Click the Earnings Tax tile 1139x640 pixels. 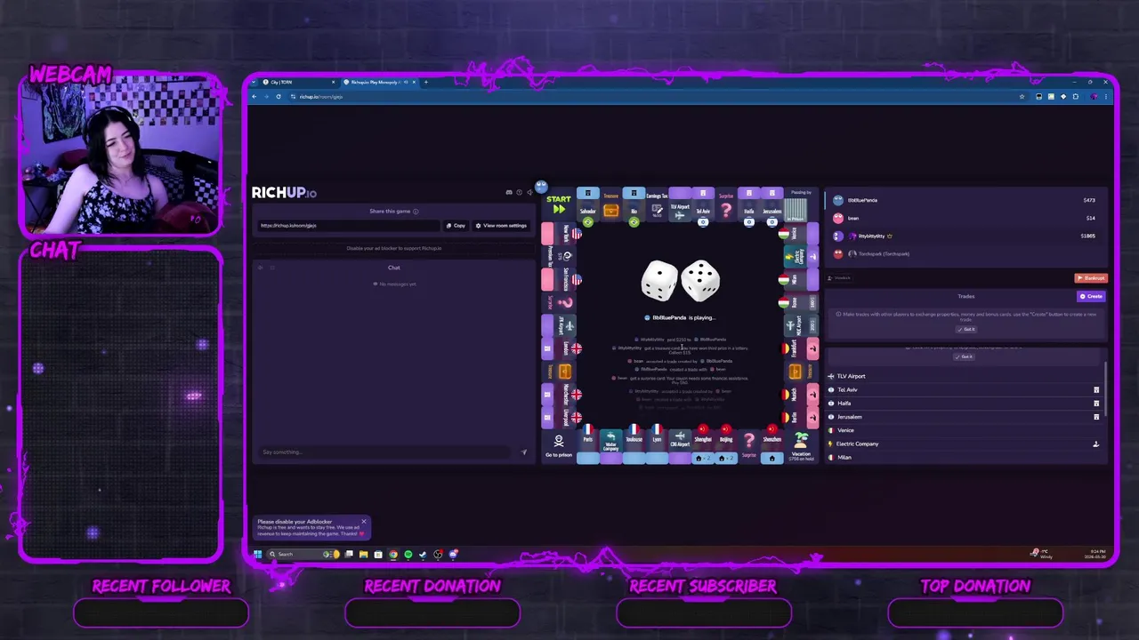pos(657,206)
